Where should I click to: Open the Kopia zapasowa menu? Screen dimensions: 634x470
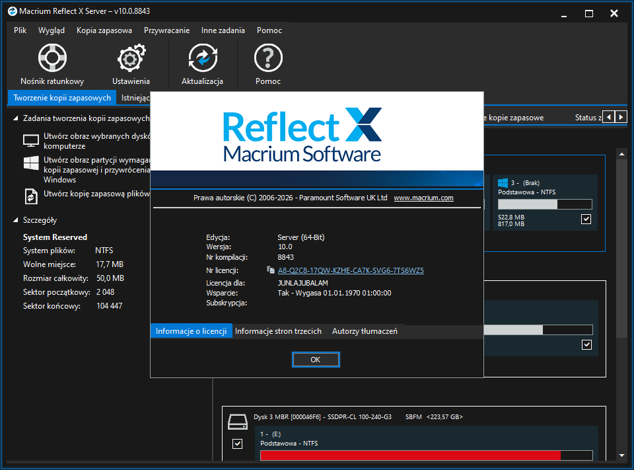point(104,30)
